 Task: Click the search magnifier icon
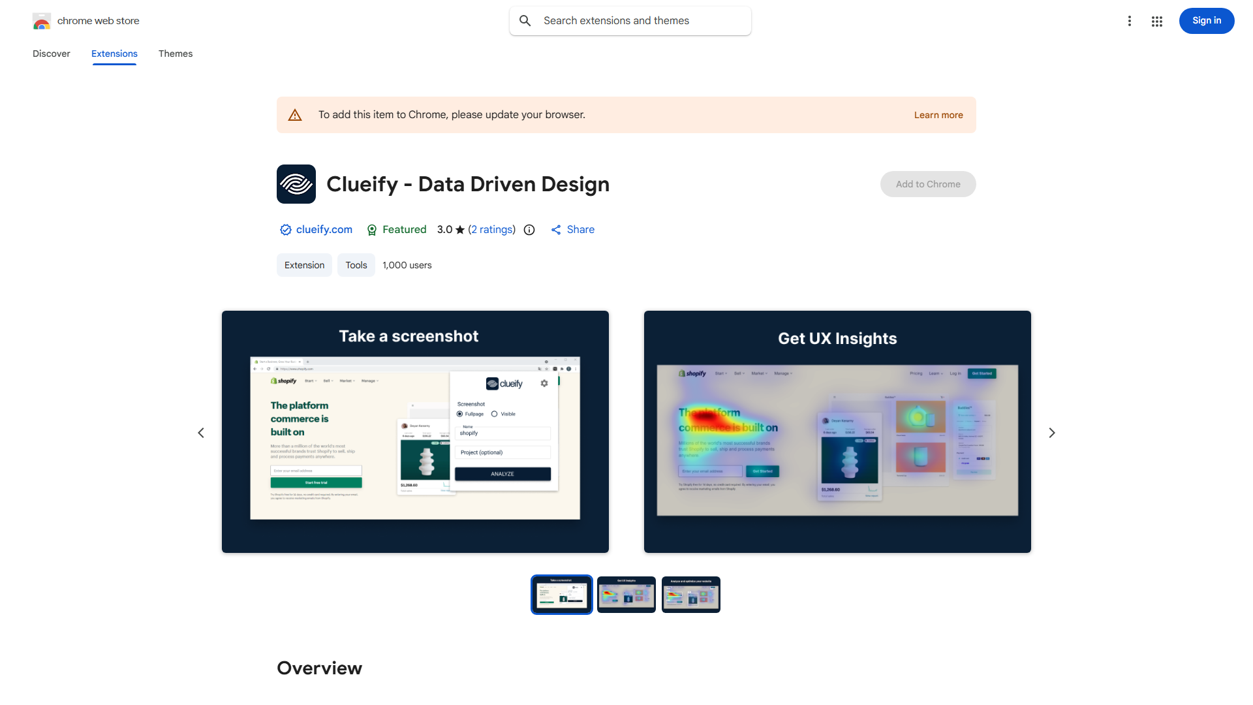(x=525, y=20)
